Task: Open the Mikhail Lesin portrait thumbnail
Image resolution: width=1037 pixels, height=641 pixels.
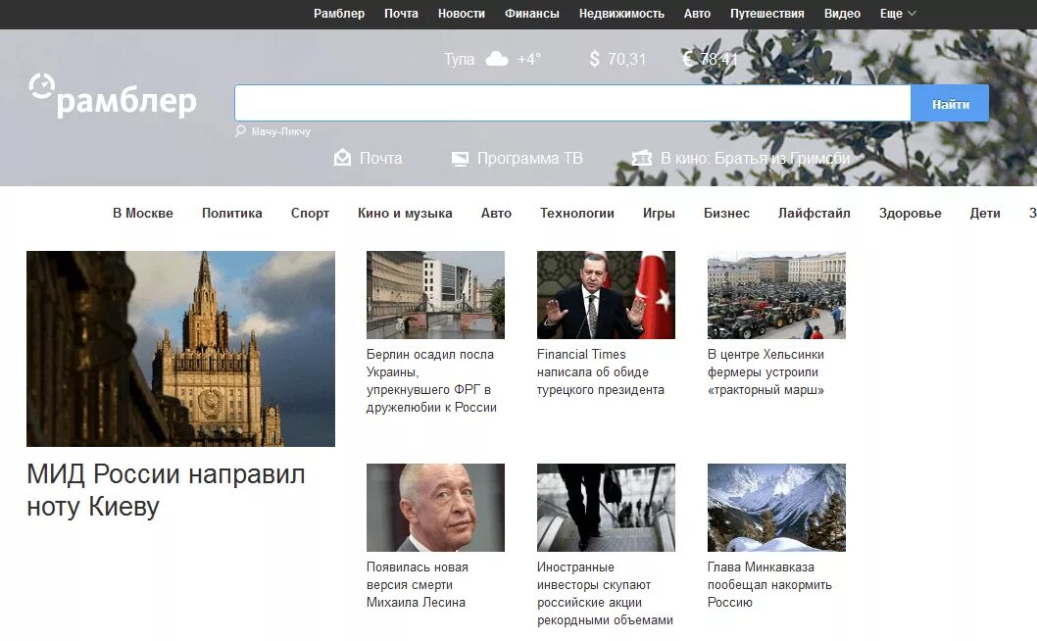Action: tap(435, 508)
